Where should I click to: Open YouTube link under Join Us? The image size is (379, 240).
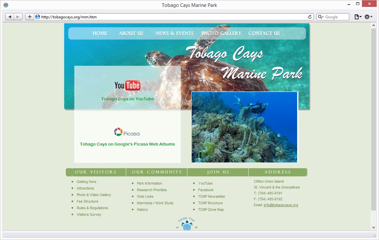point(205,183)
